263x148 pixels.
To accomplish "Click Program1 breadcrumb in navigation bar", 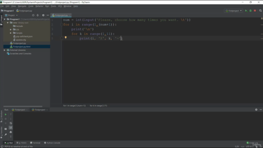I will click(x=7, y=11).
